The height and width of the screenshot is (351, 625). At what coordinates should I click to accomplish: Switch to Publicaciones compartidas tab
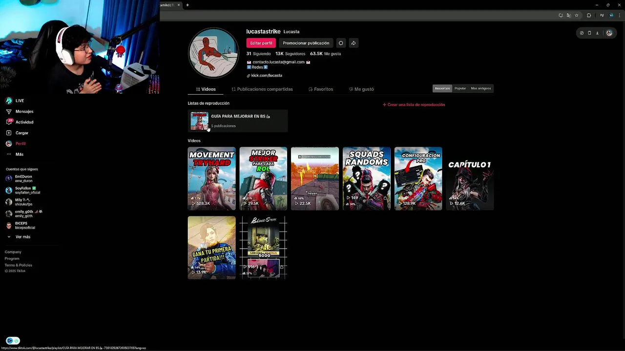[262, 89]
